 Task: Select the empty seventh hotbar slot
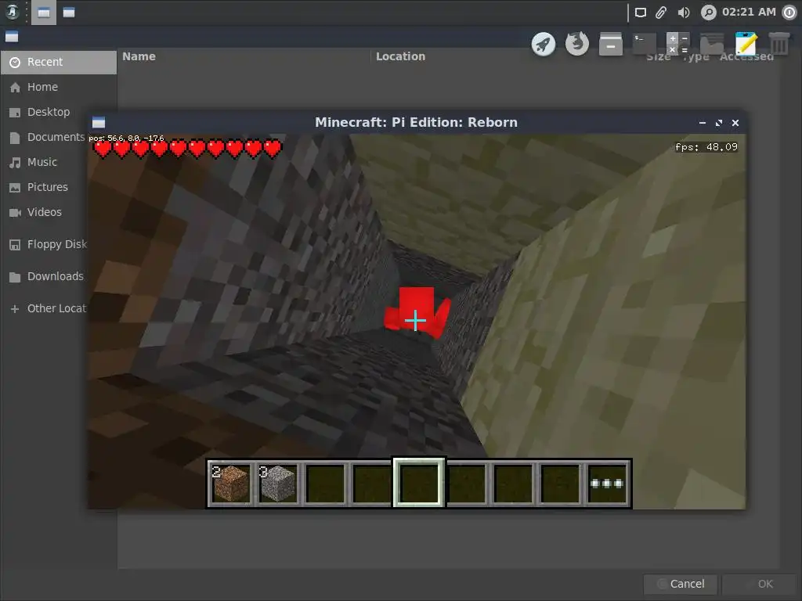(x=513, y=484)
